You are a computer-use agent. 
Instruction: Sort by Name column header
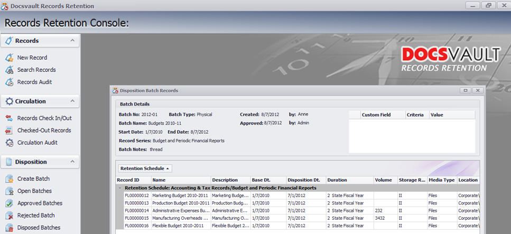[181, 180]
